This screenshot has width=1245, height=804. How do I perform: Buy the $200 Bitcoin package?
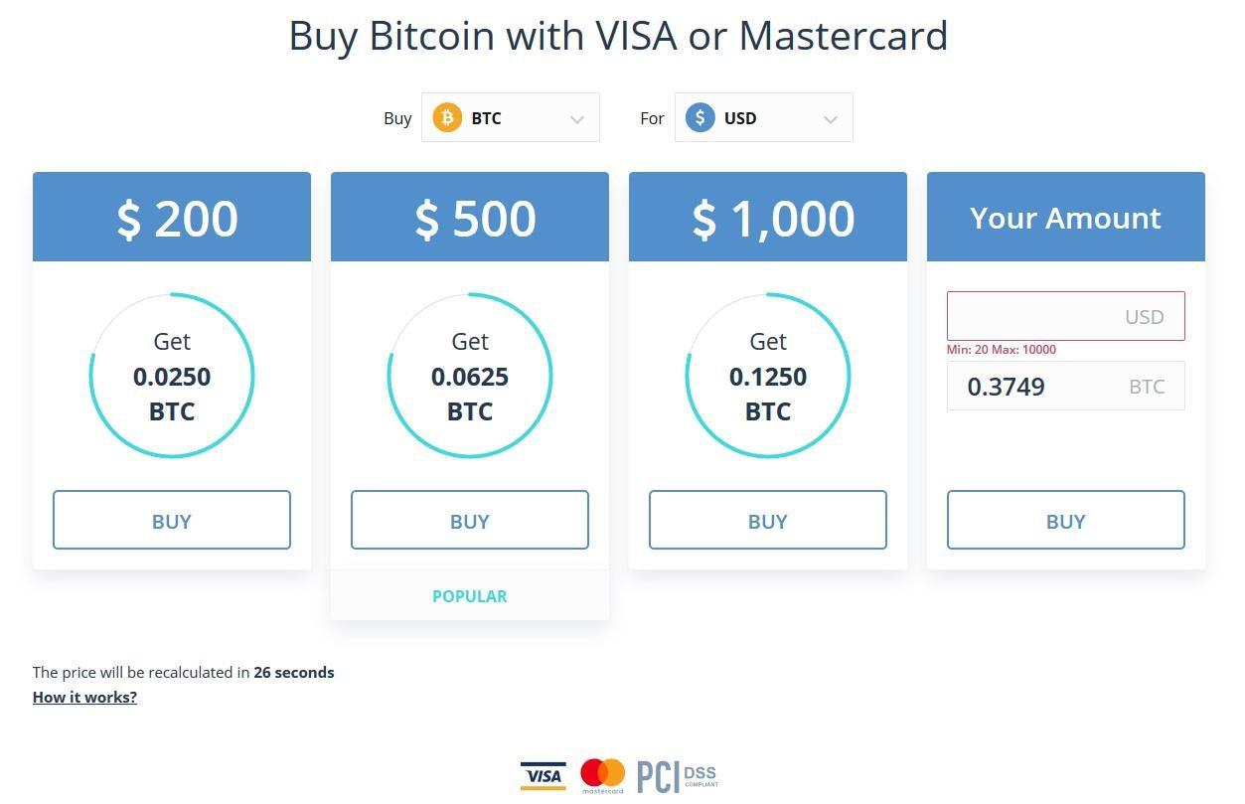[172, 520]
